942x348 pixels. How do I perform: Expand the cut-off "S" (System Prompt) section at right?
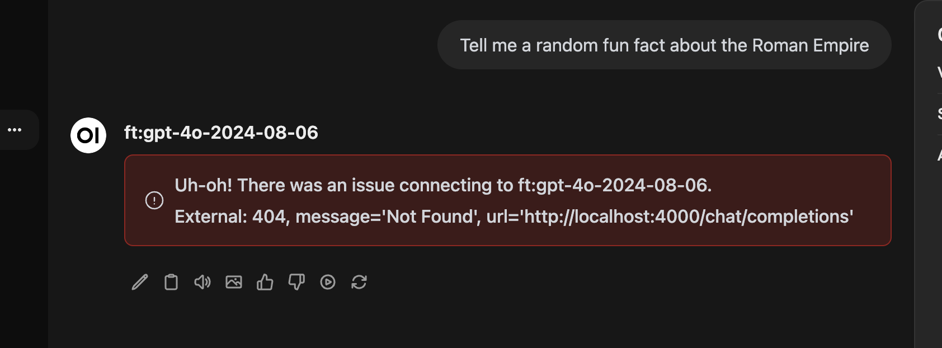click(x=939, y=114)
